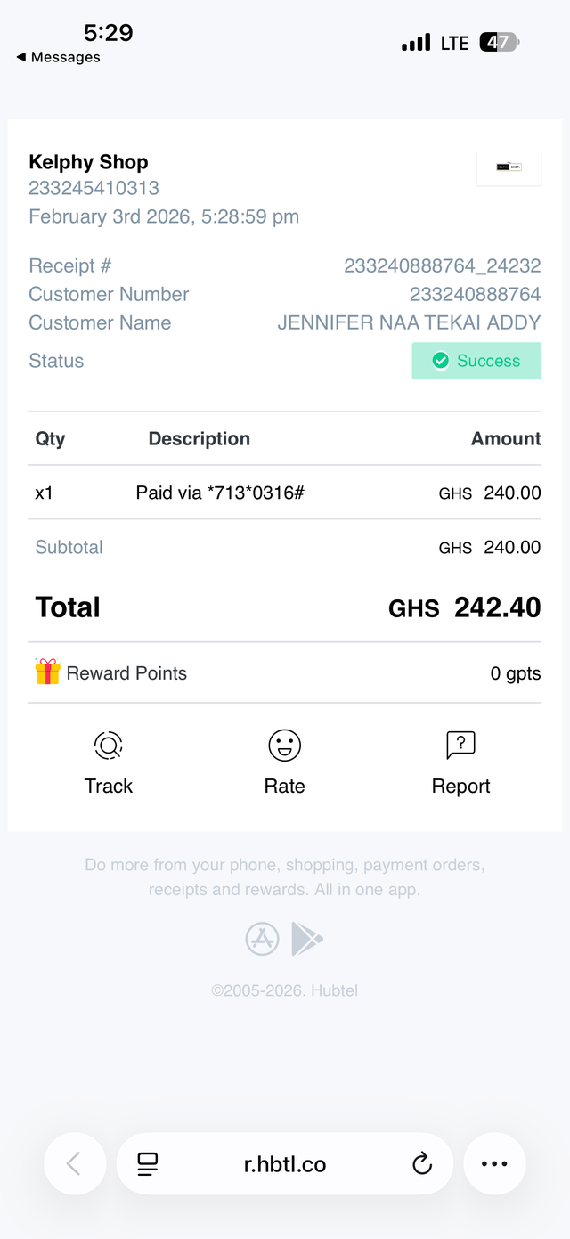Reload the page with refresh icon
570x1239 pixels.
tap(422, 1163)
